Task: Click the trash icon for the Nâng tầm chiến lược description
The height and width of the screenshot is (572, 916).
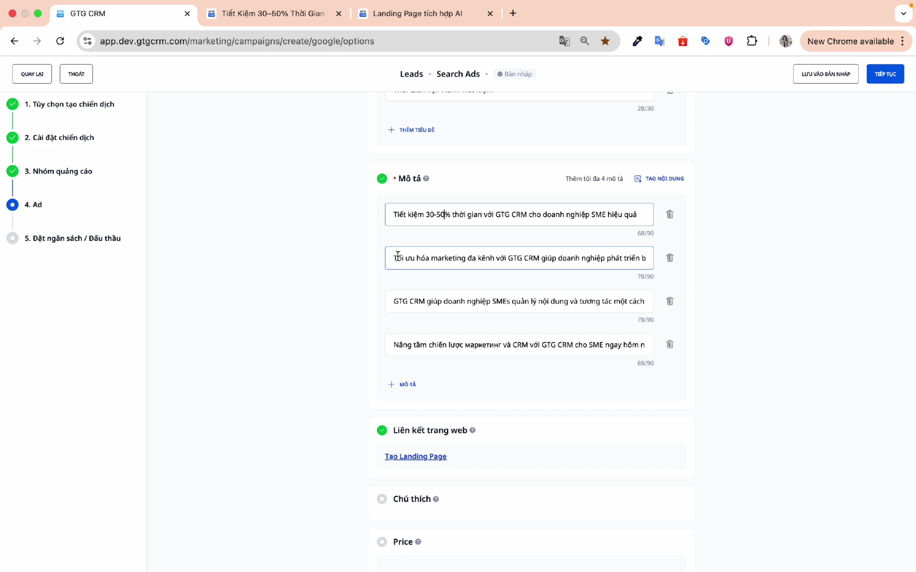Action: point(670,344)
